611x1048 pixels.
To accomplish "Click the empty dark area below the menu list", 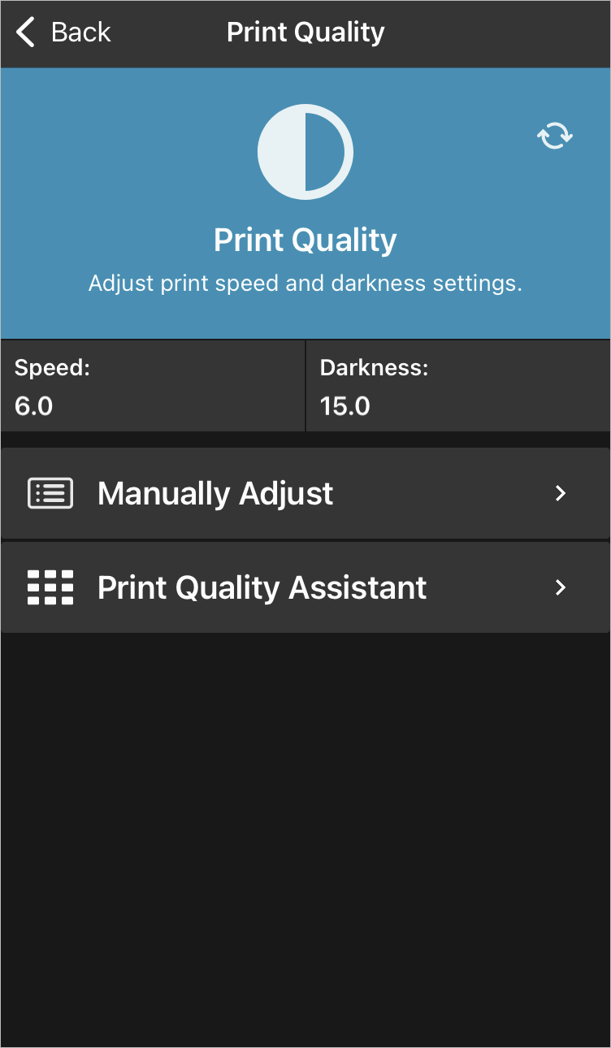I will point(305,837).
